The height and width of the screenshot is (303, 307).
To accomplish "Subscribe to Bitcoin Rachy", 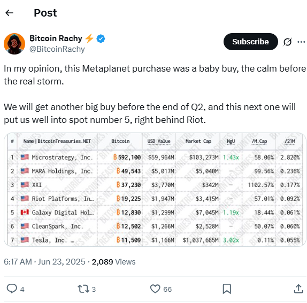I will pyautogui.click(x=251, y=42).
